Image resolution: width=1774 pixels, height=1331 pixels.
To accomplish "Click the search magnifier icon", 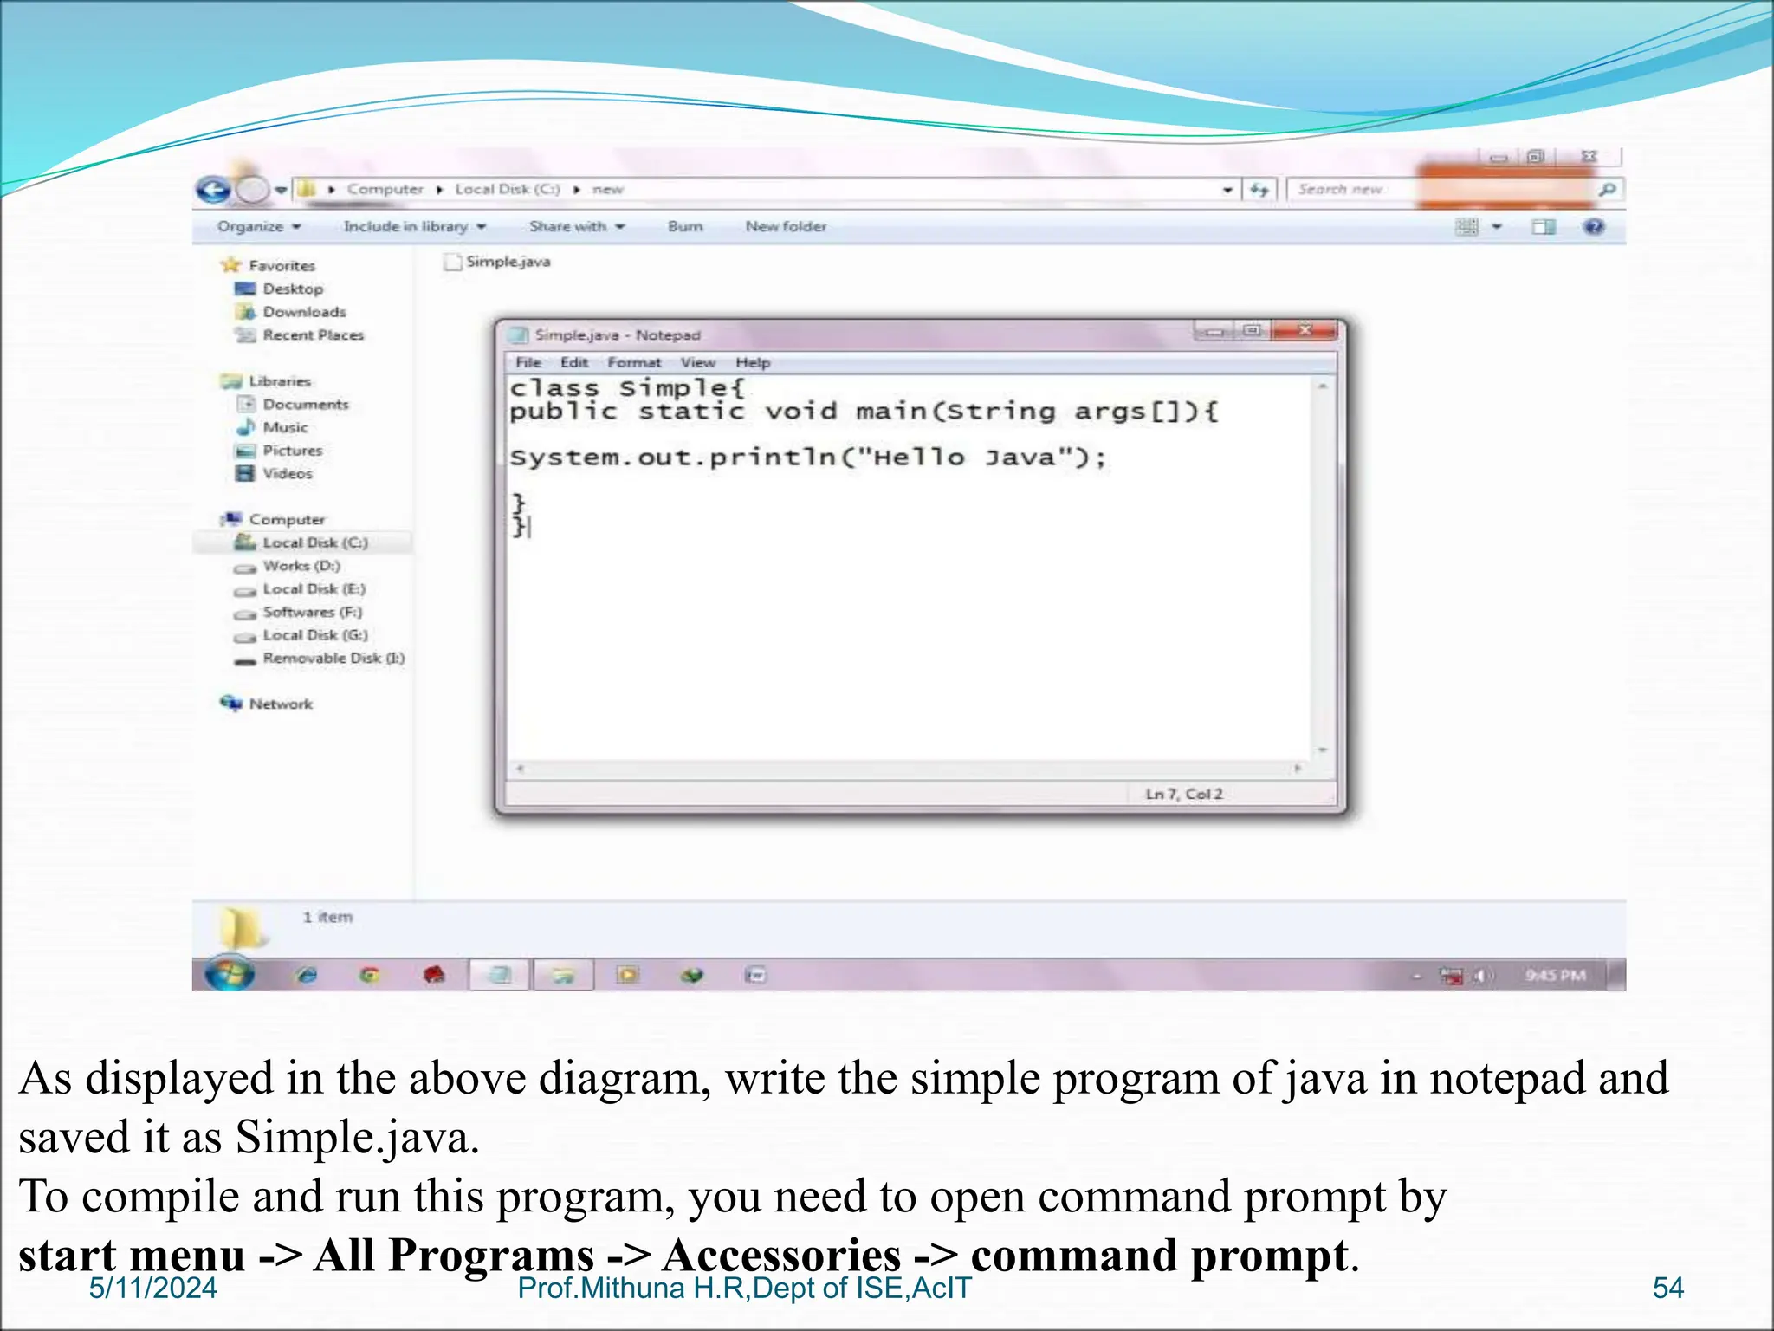I will [1607, 189].
